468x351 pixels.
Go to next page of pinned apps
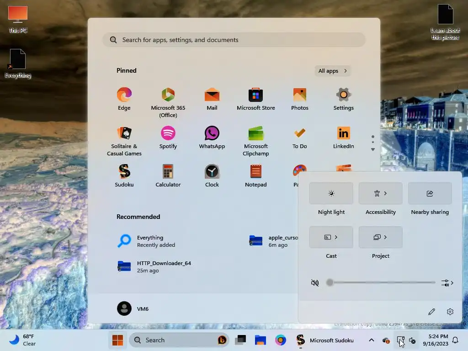click(x=373, y=149)
